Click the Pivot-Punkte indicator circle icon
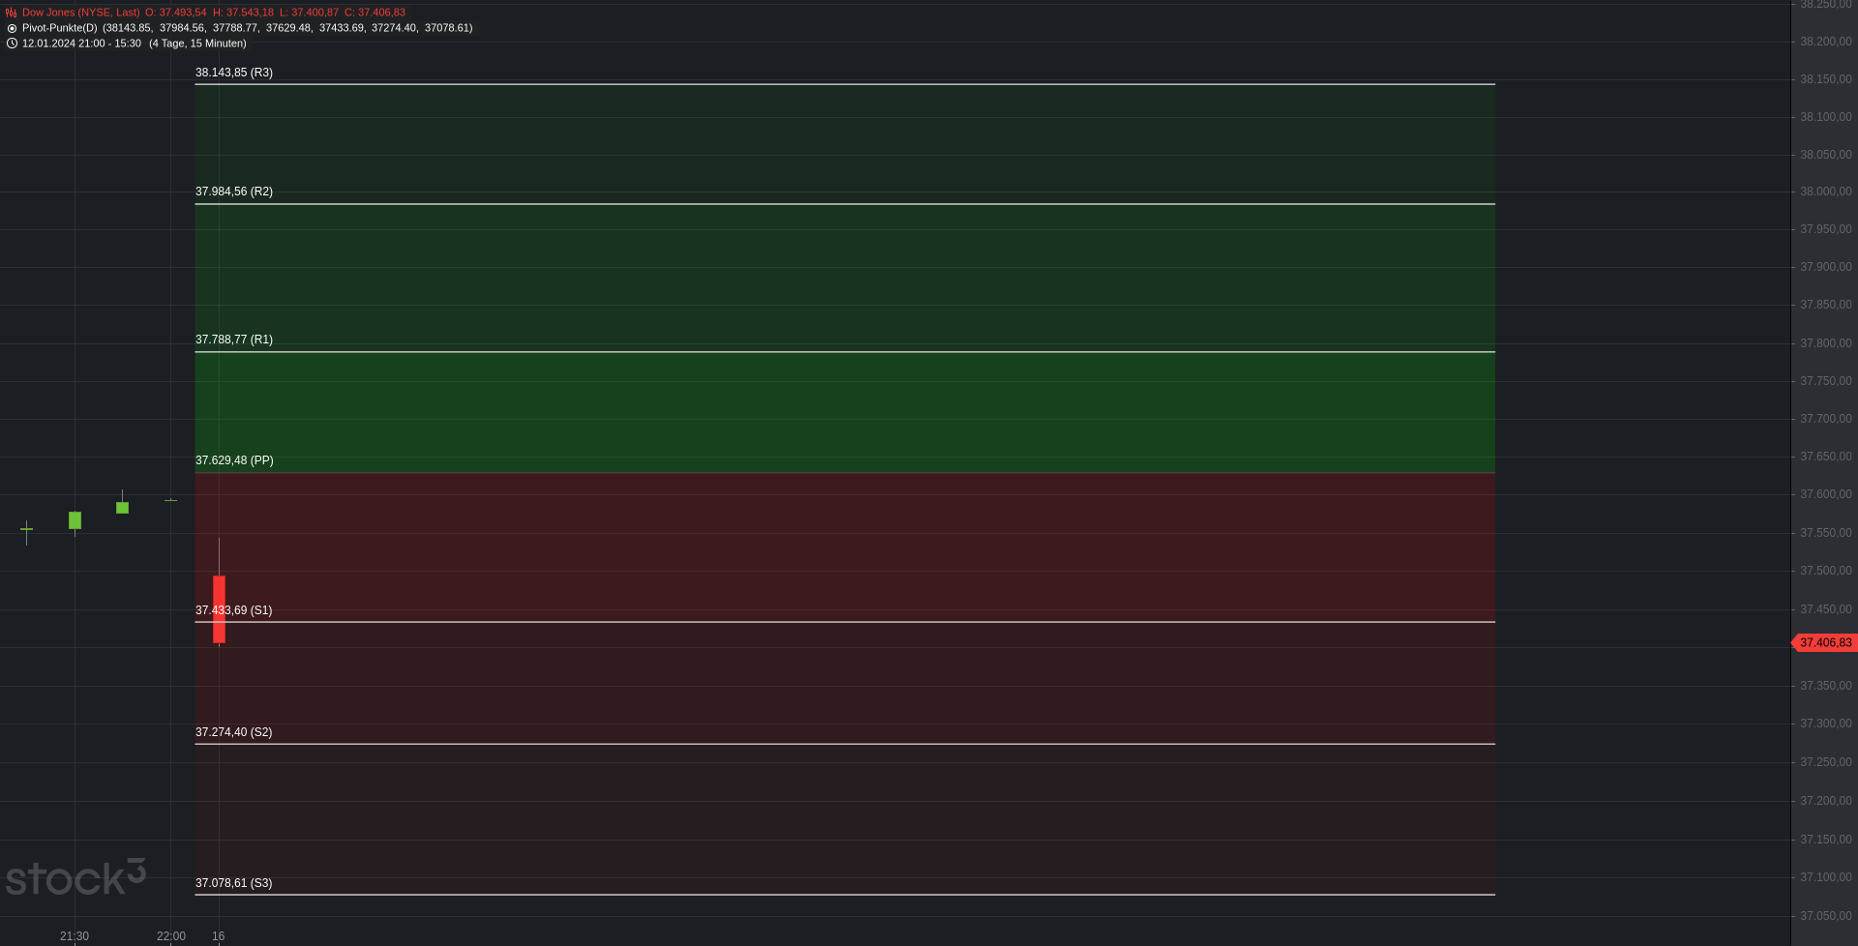The height and width of the screenshot is (946, 1858). pyautogui.click(x=12, y=28)
